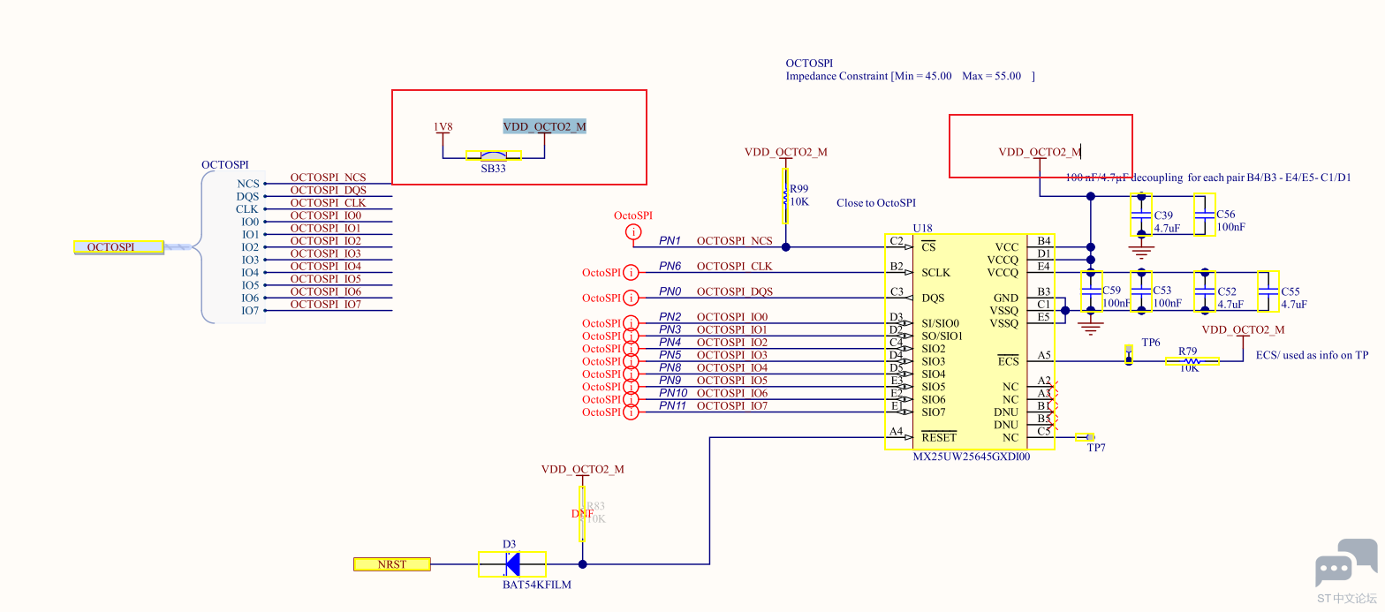Viewport: 1385px width, 612px height.
Task: Click the OctoSPI info marker on the PN0 net
Action: click(631, 298)
